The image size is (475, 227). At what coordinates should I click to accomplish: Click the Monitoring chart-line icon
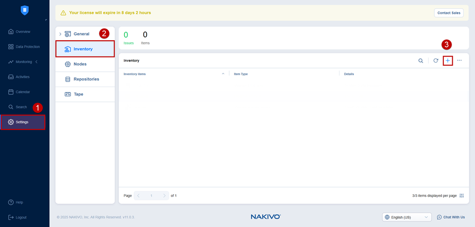[x=11, y=62]
